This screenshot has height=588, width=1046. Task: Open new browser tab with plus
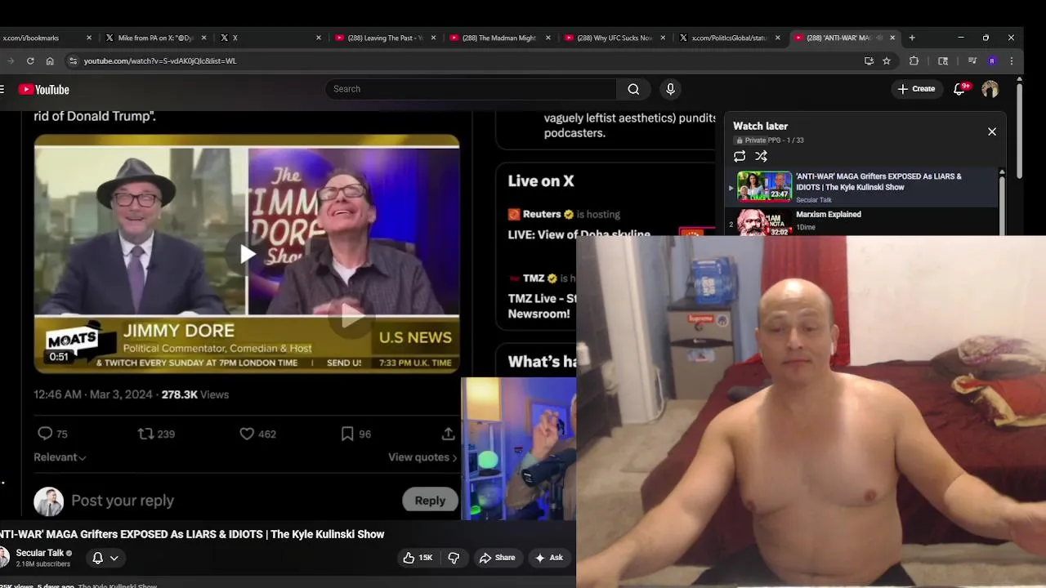click(x=912, y=38)
